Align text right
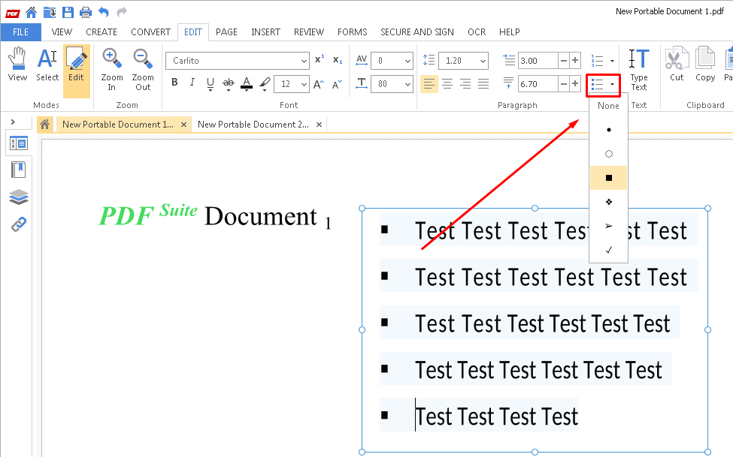 465,84
